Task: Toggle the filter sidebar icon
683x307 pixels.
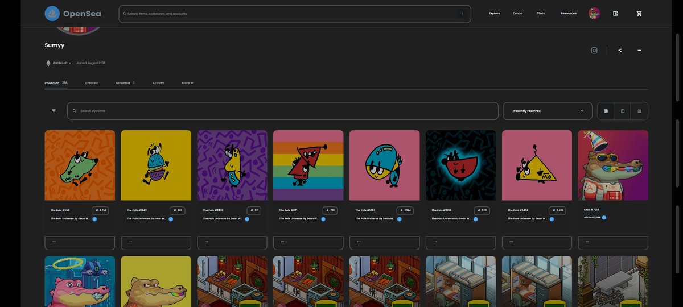Action: (x=54, y=111)
